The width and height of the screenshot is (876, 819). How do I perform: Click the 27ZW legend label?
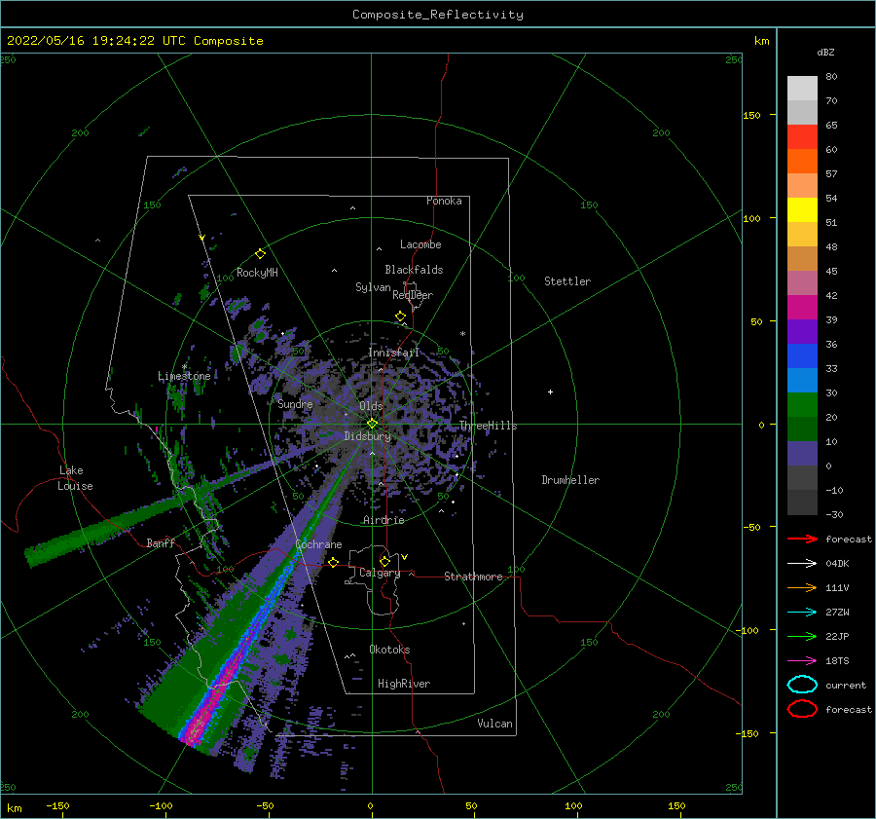point(837,613)
